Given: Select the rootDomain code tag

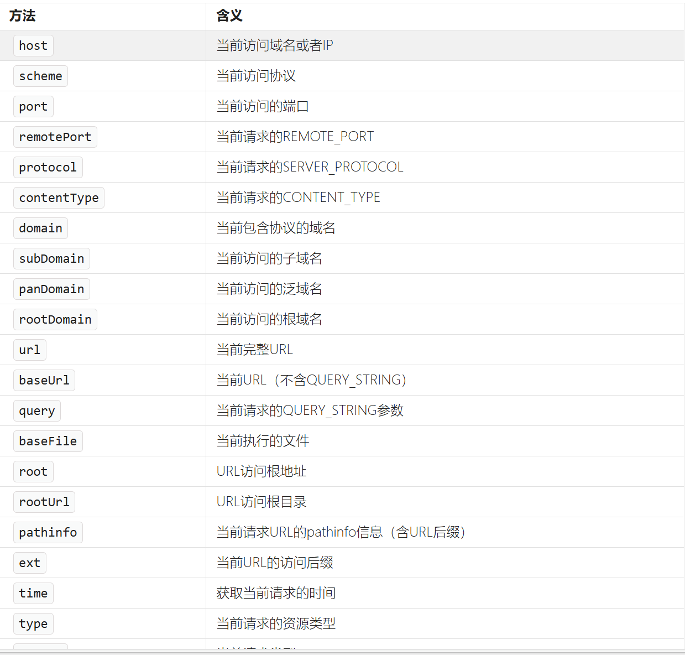Looking at the screenshot, I should point(55,319).
